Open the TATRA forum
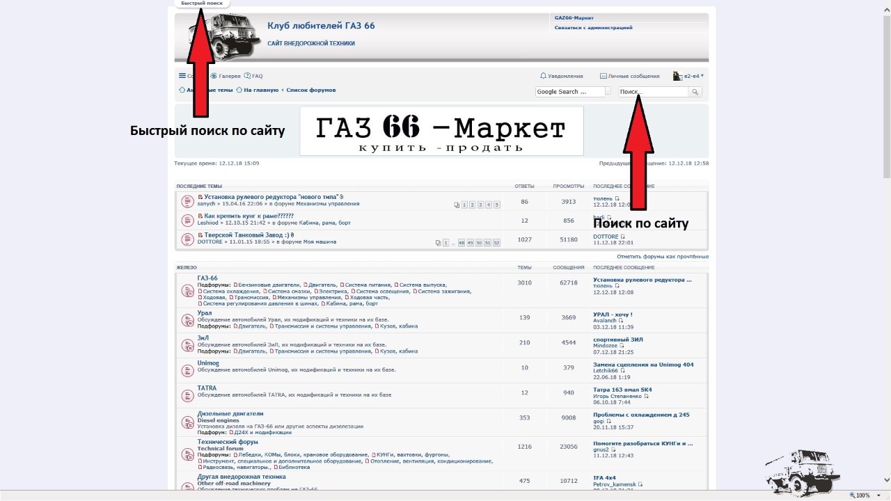891x501 pixels. pyautogui.click(x=207, y=388)
